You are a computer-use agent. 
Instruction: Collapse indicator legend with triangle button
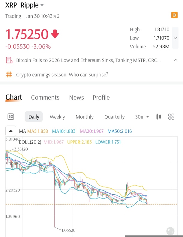[11, 131]
